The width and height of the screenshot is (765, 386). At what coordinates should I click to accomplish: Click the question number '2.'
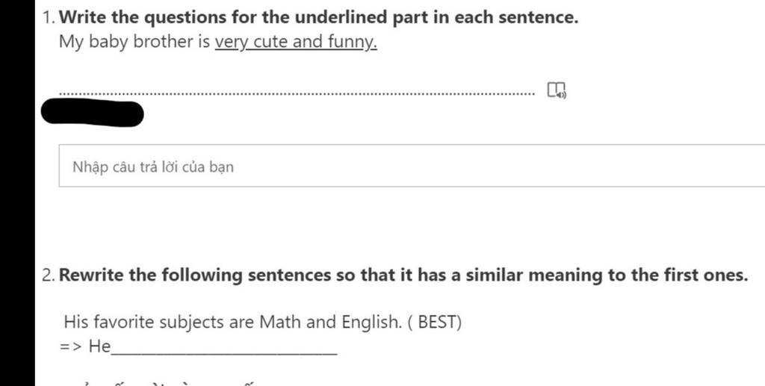pos(49,276)
